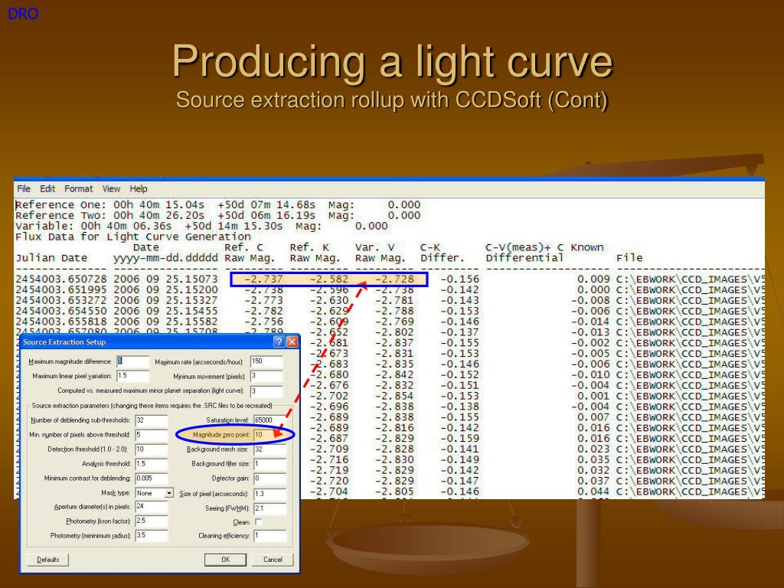Click Var. V raw magnitude -2.854
Viewport: 784px width, 588px height.
(394, 396)
